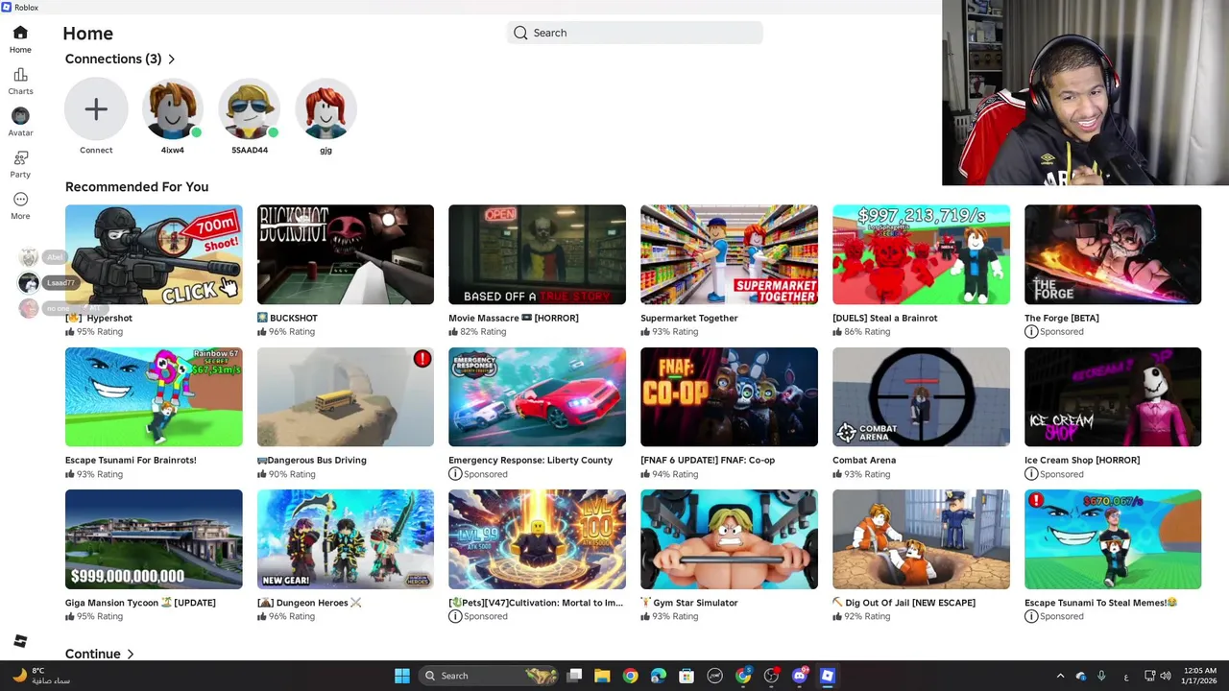This screenshot has height=691, width=1229.
Task: Open the Avatar sidebar icon
Action: [20, 122]
